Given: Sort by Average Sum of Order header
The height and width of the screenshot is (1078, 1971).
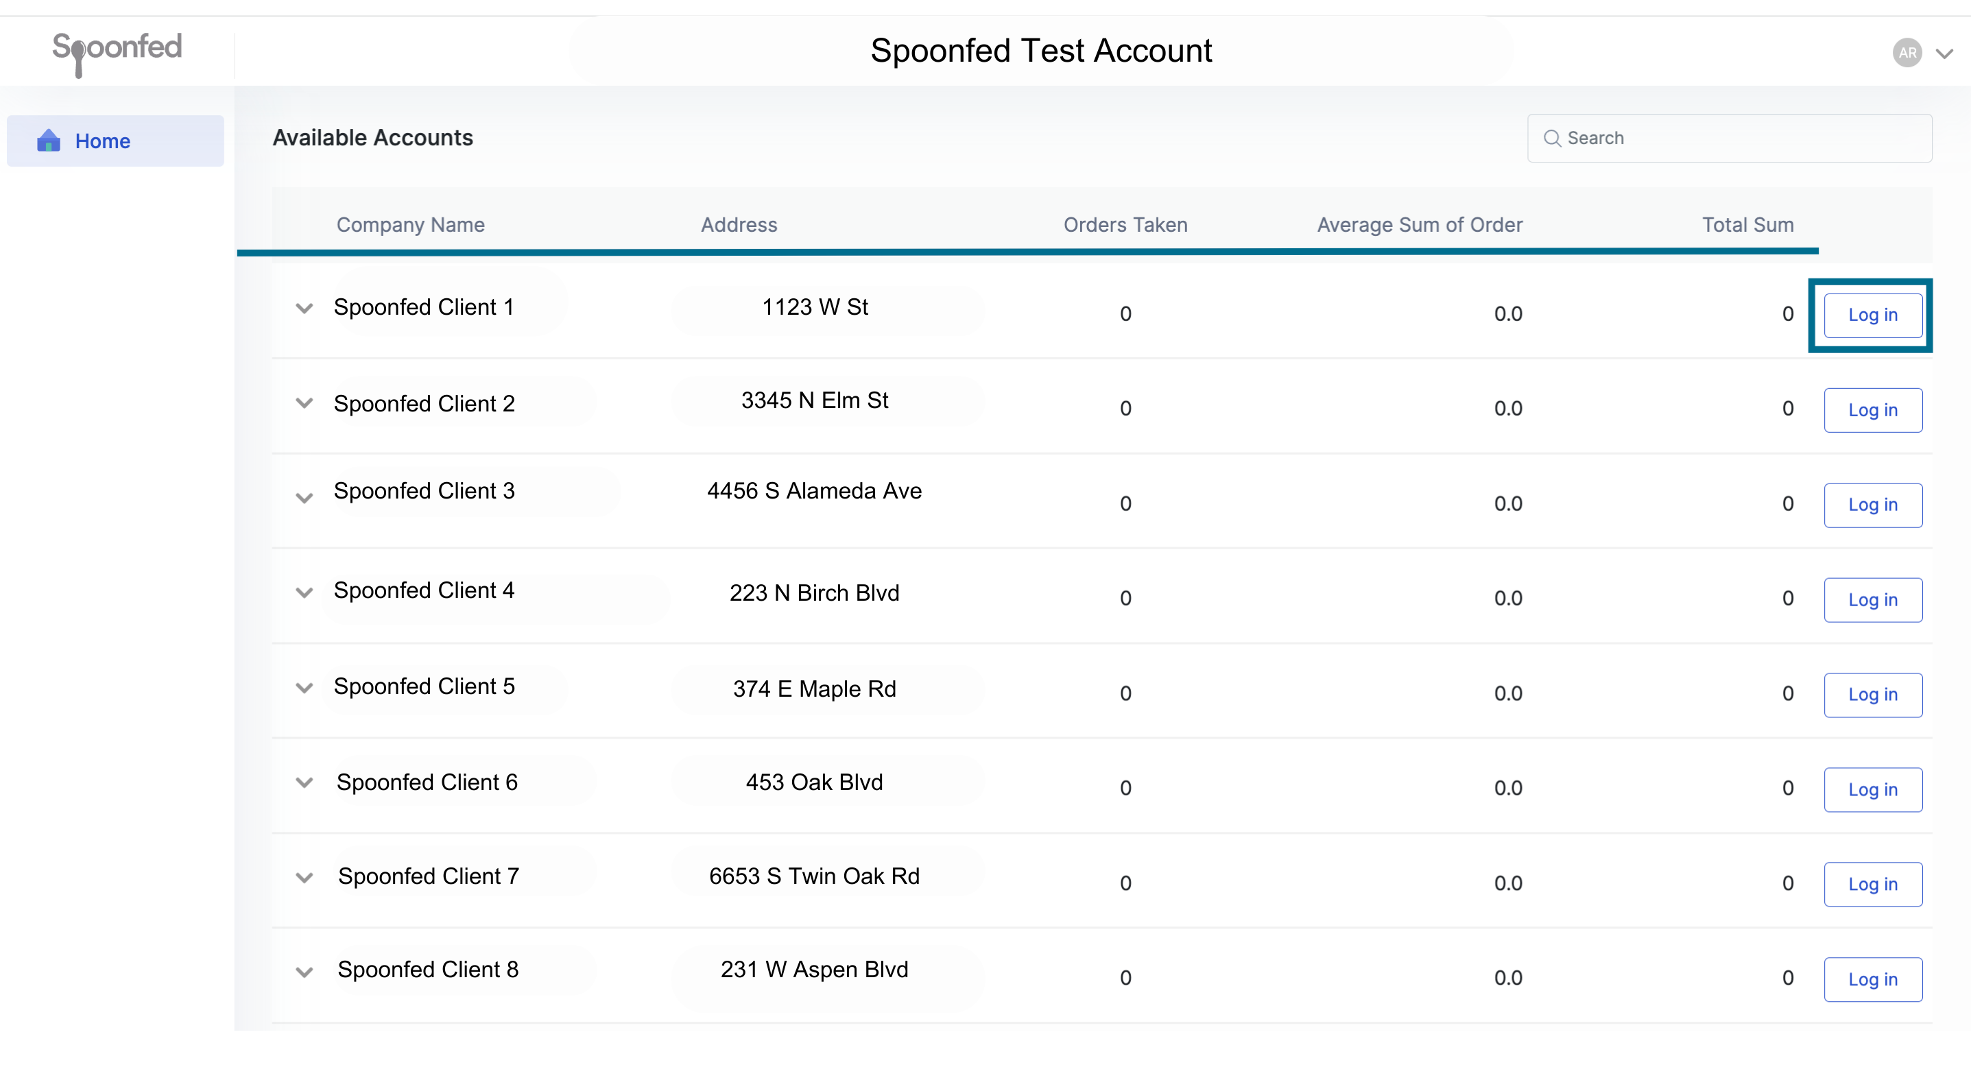Looking at the screenshot, I should (x=1420, y=225).
